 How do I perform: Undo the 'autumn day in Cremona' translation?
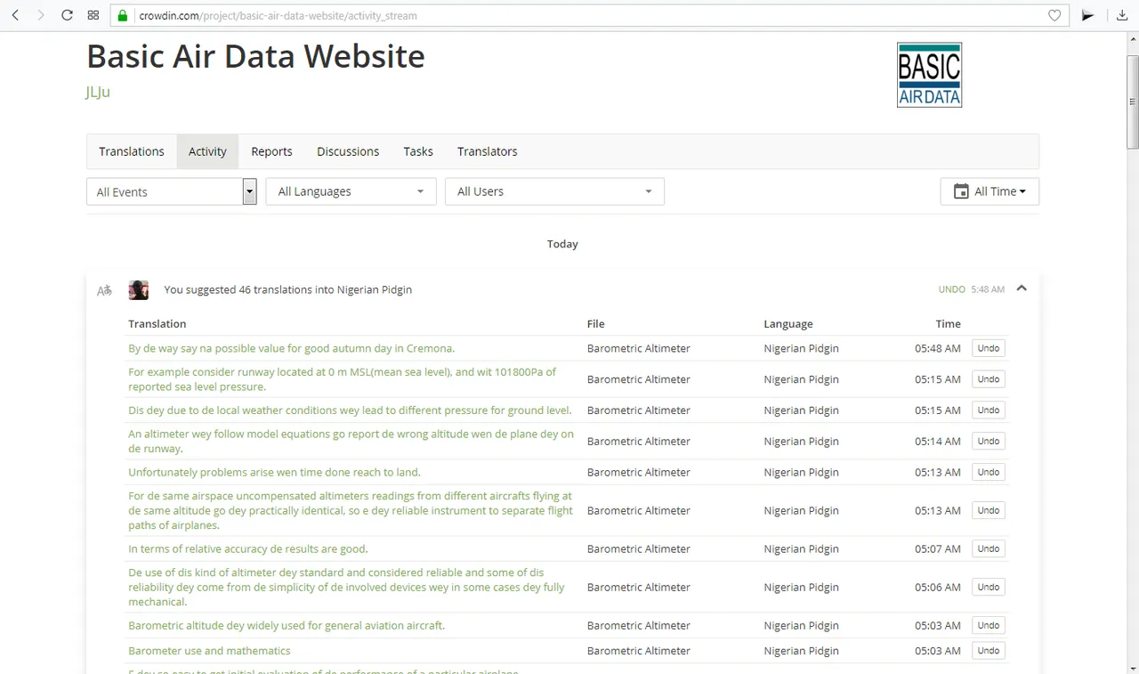(988, 348)
